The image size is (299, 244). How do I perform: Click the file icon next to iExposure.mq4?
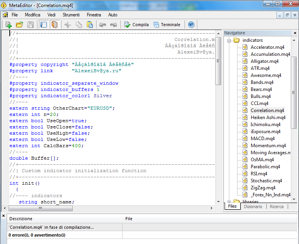pos(245,132)
